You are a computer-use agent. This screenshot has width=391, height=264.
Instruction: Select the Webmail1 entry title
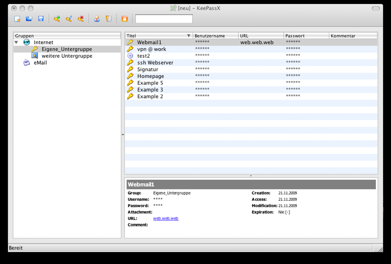coord(149,42)
